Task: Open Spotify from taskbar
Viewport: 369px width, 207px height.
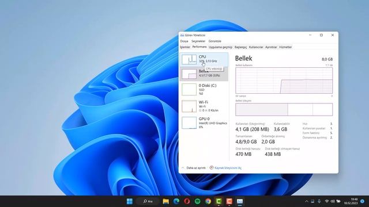Action: (197, 201)
